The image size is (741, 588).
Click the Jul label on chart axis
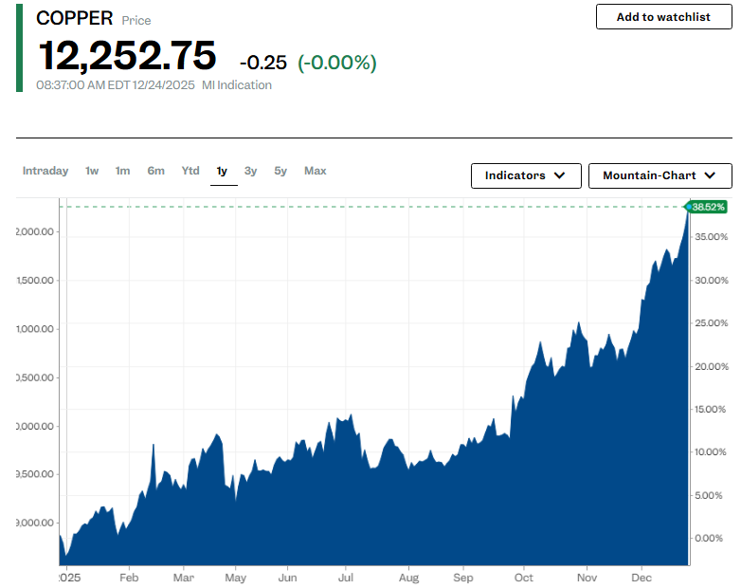[347, 578]
